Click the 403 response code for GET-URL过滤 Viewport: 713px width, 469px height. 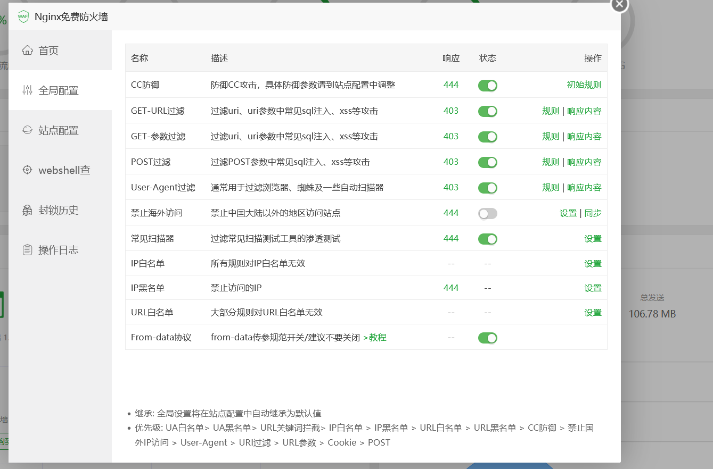click(x=451, y=111)
